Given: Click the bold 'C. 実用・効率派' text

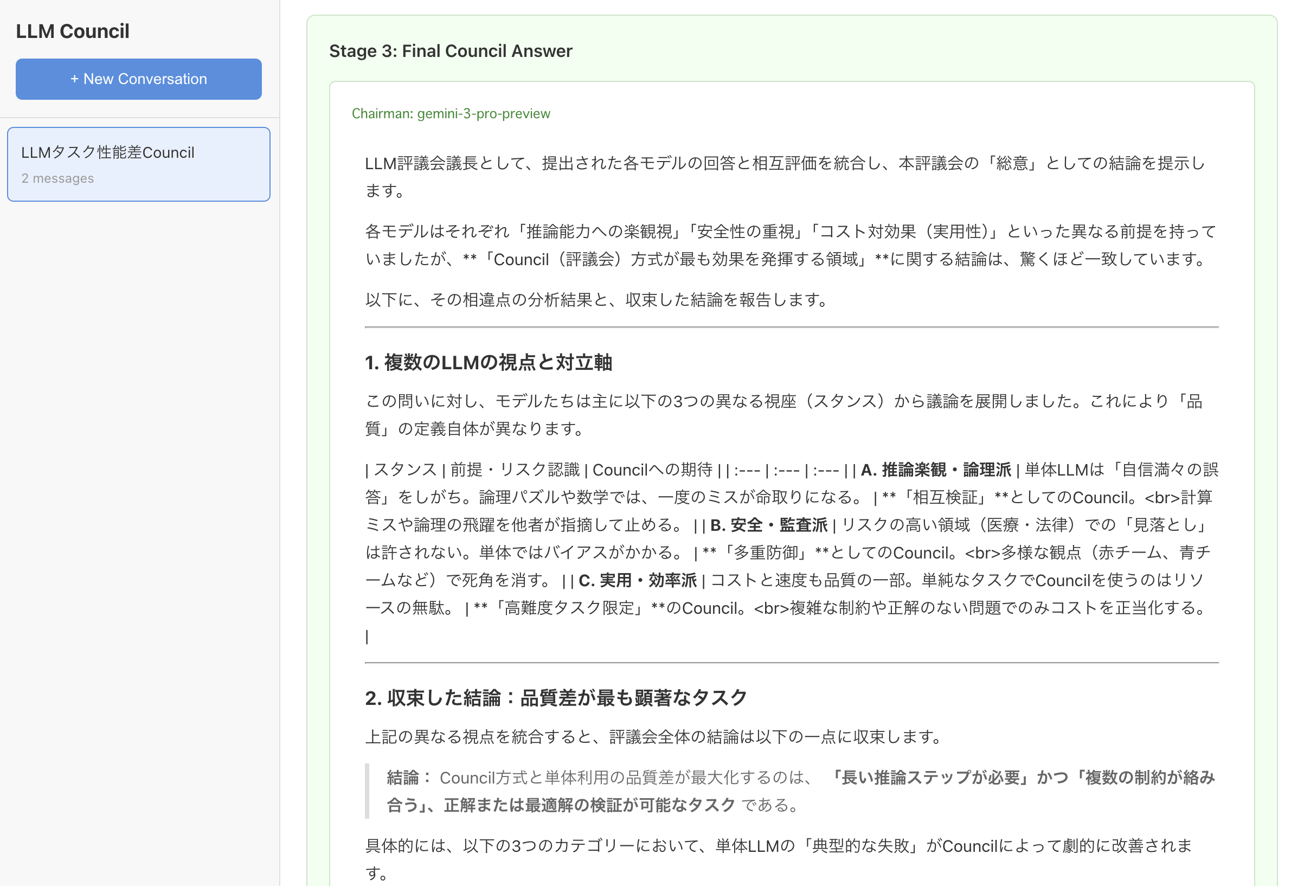Looking at the screenshot, I should (x=638, y=580).
